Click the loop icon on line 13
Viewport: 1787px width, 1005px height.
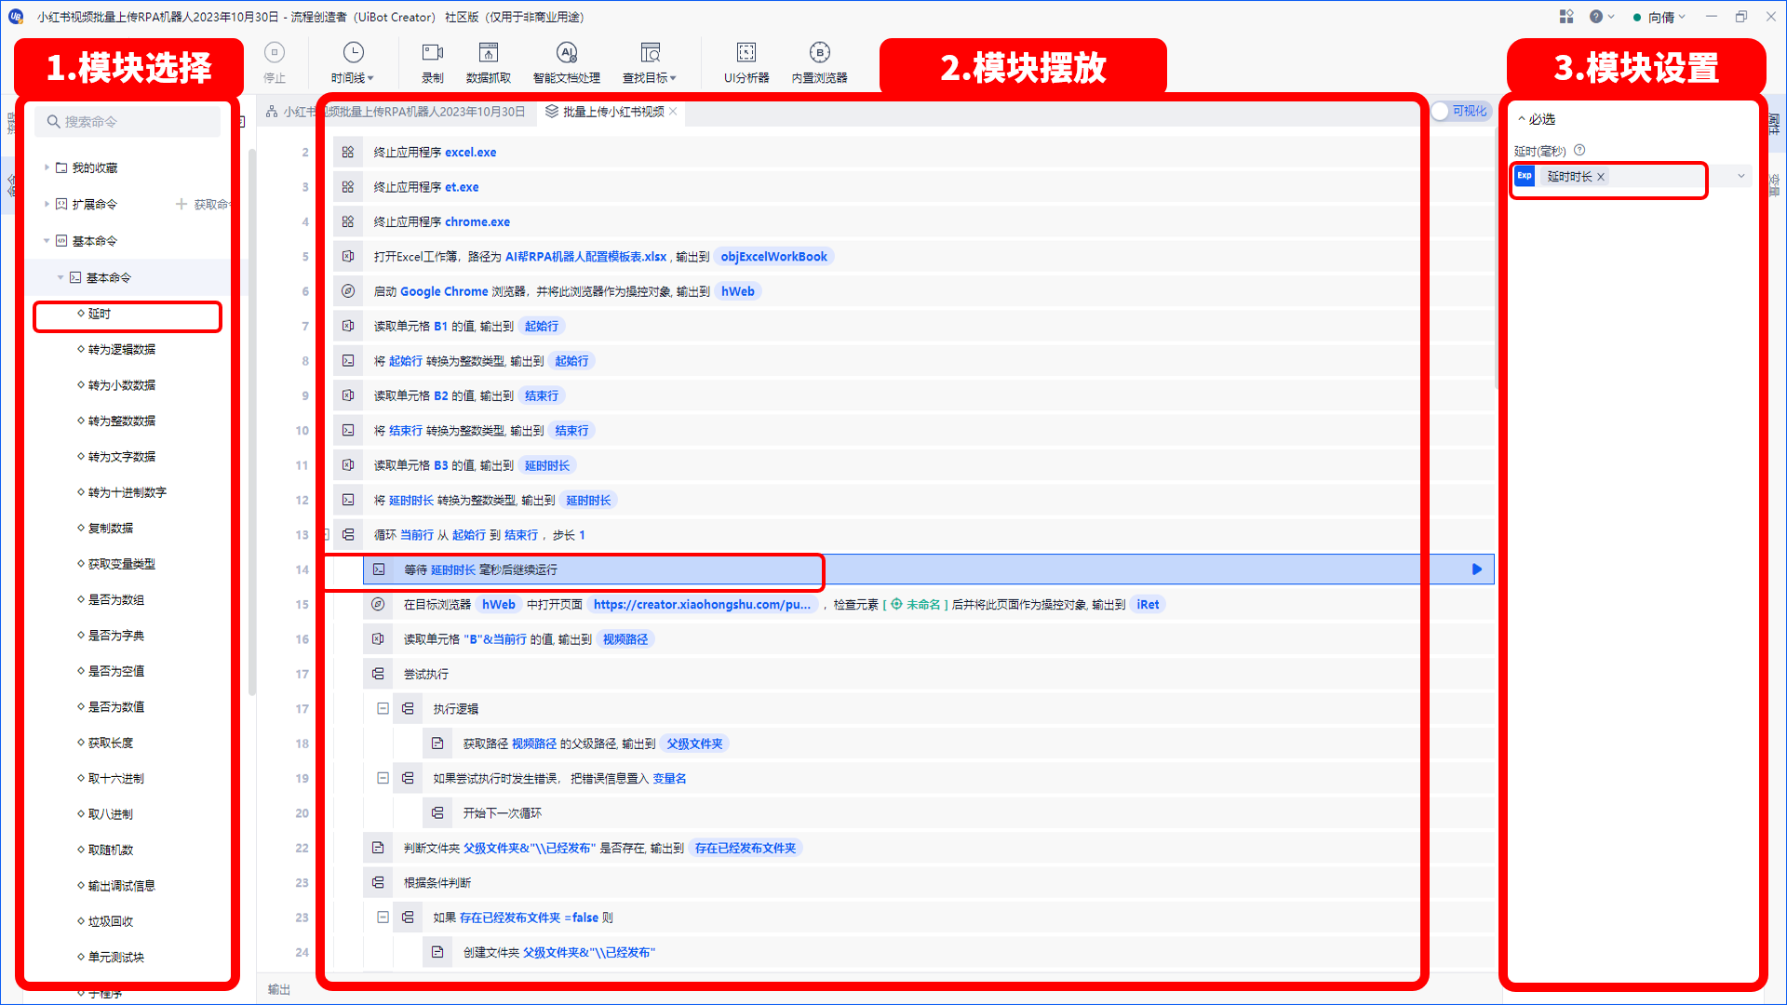pyautogui.click(x=348, y=535)
